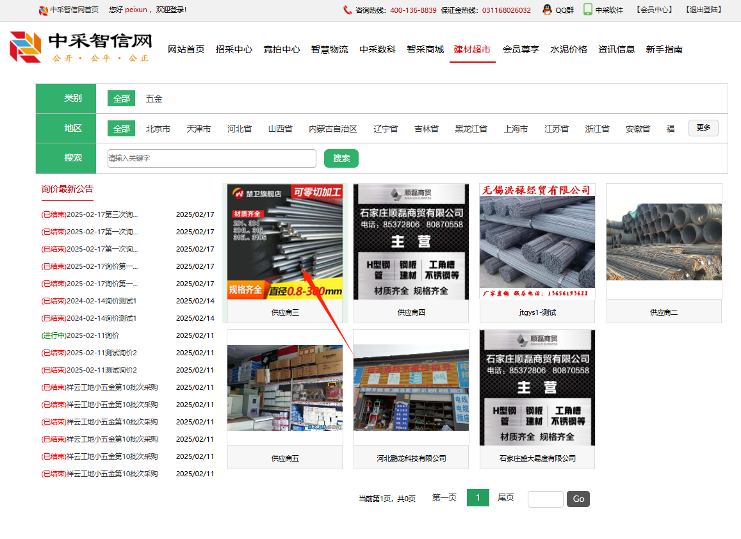Image resolution: width=741 pixels, height=539 pixels.
Task: Select 智慧物流 in the navigation bar
Action: tap(329, 49)
